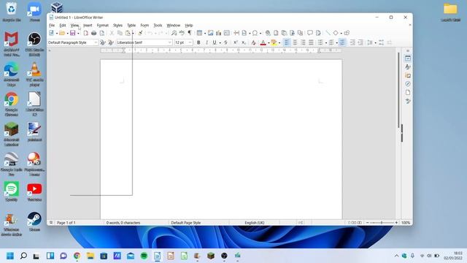Screen dimensions: 467x263
Task: Open the Font Color dropdown arrow
Action: (269, 43)
